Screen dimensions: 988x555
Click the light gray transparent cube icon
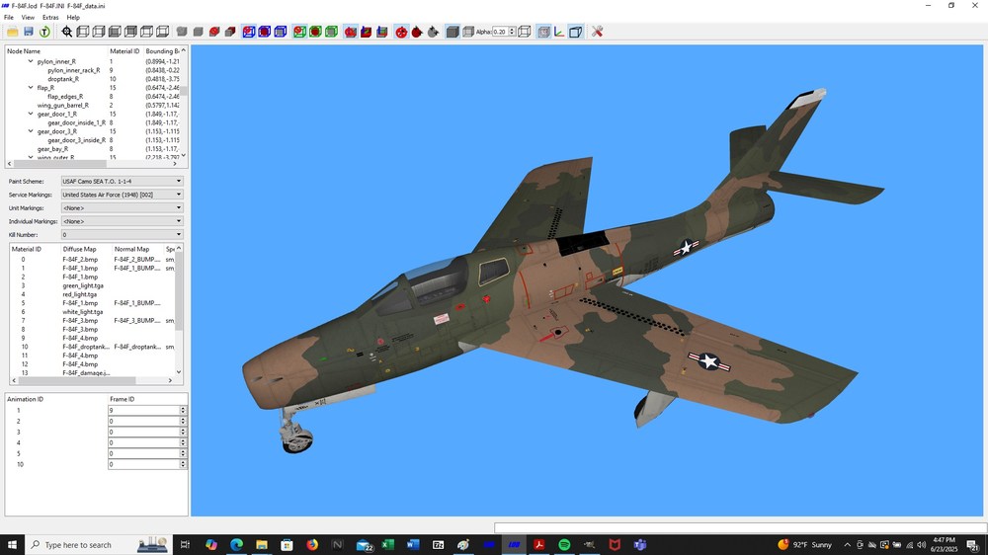467,32
